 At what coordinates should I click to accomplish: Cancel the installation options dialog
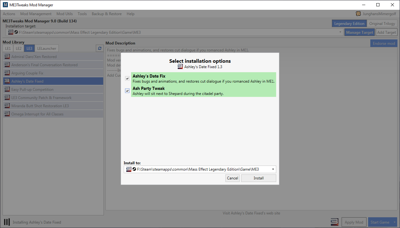point(233,178)
